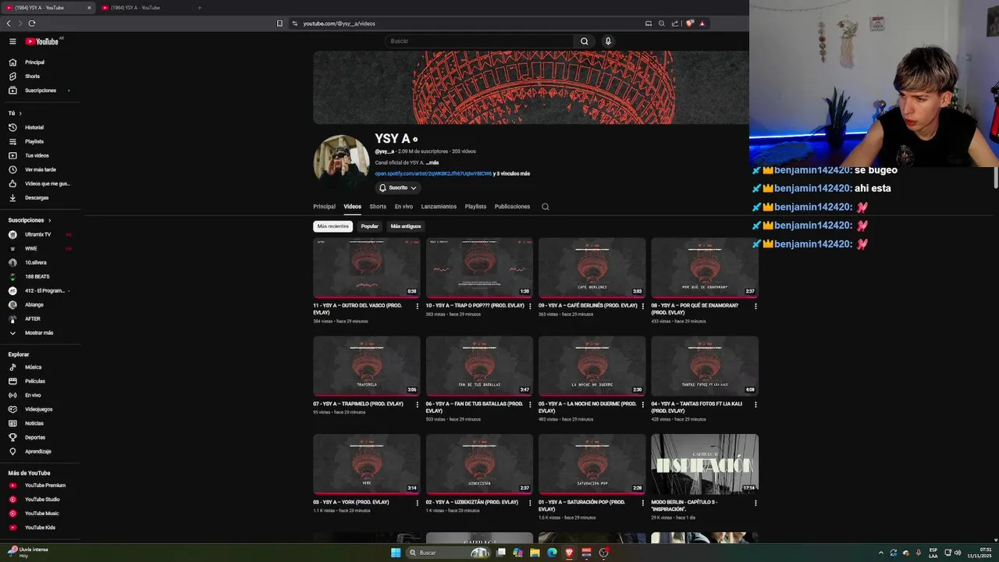The height and width of the screenshot is (562, 999).
Task: Open the Spotify artist link
Action: click(x=433, y=174)
